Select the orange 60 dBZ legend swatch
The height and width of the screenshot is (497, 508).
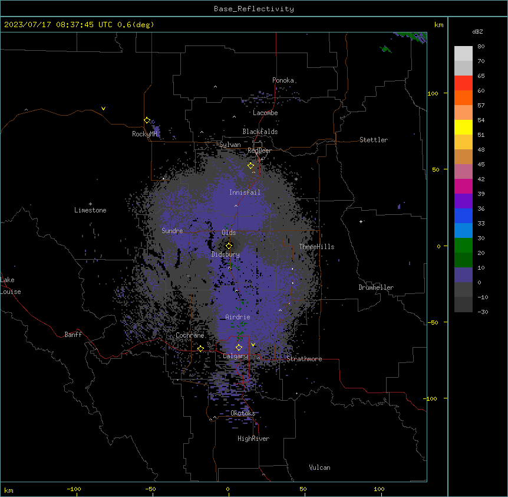(463, 97)
